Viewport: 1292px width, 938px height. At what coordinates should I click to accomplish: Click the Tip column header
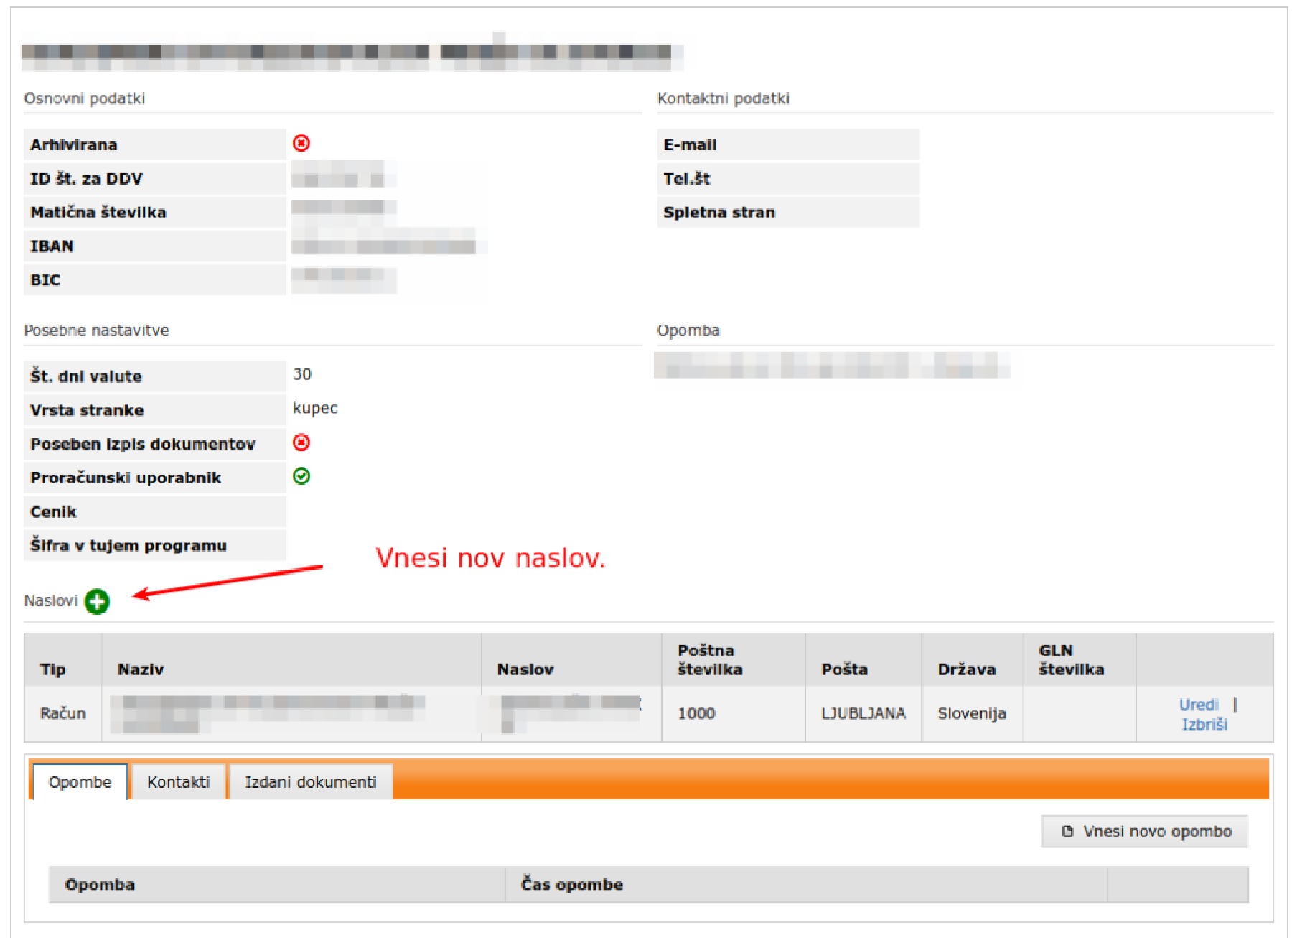pos(52,669)
